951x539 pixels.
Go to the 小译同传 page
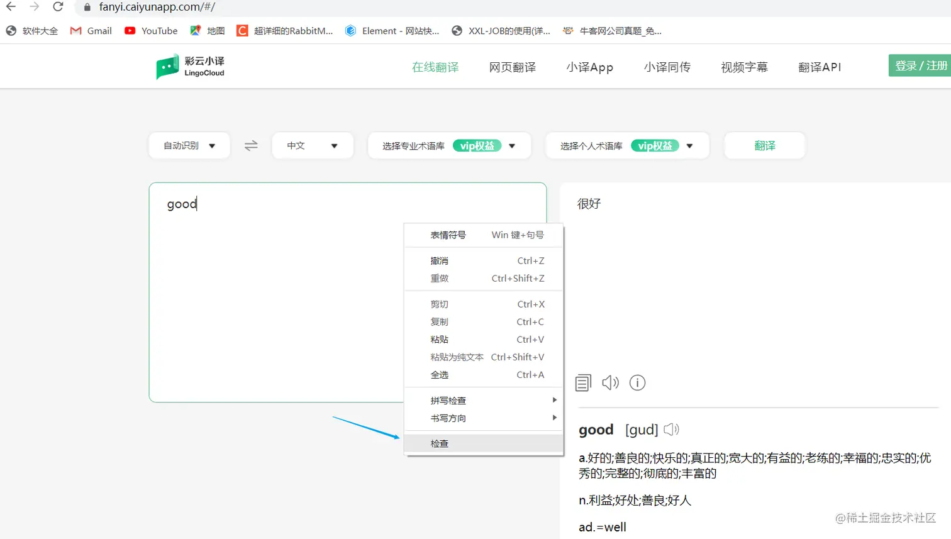click(x=667, y=67)
